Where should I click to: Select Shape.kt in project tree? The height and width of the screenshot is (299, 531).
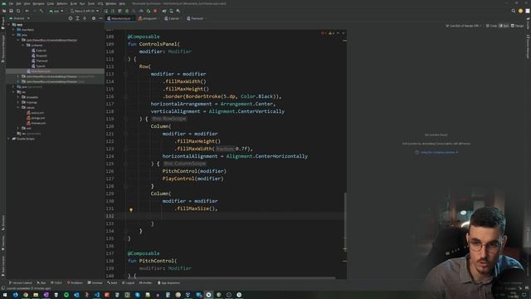click(x=39, y=56)
